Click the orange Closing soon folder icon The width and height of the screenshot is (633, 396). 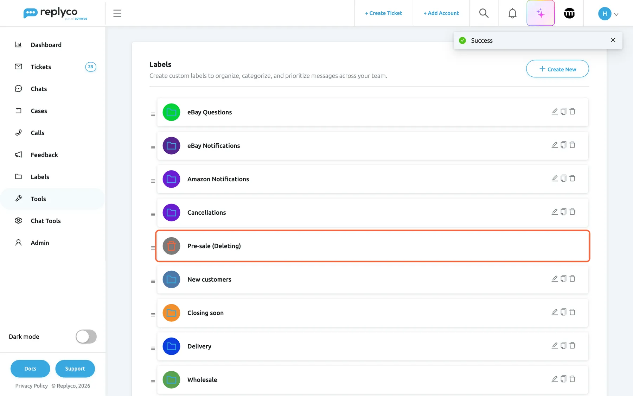171,313
